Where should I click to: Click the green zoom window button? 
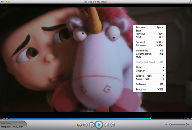click(9, 2)
